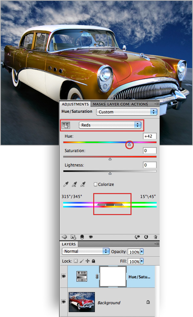The width and height of the screenshot is (193, 317).
Task: Click the view previous state icon
Action: coord(137,237)
